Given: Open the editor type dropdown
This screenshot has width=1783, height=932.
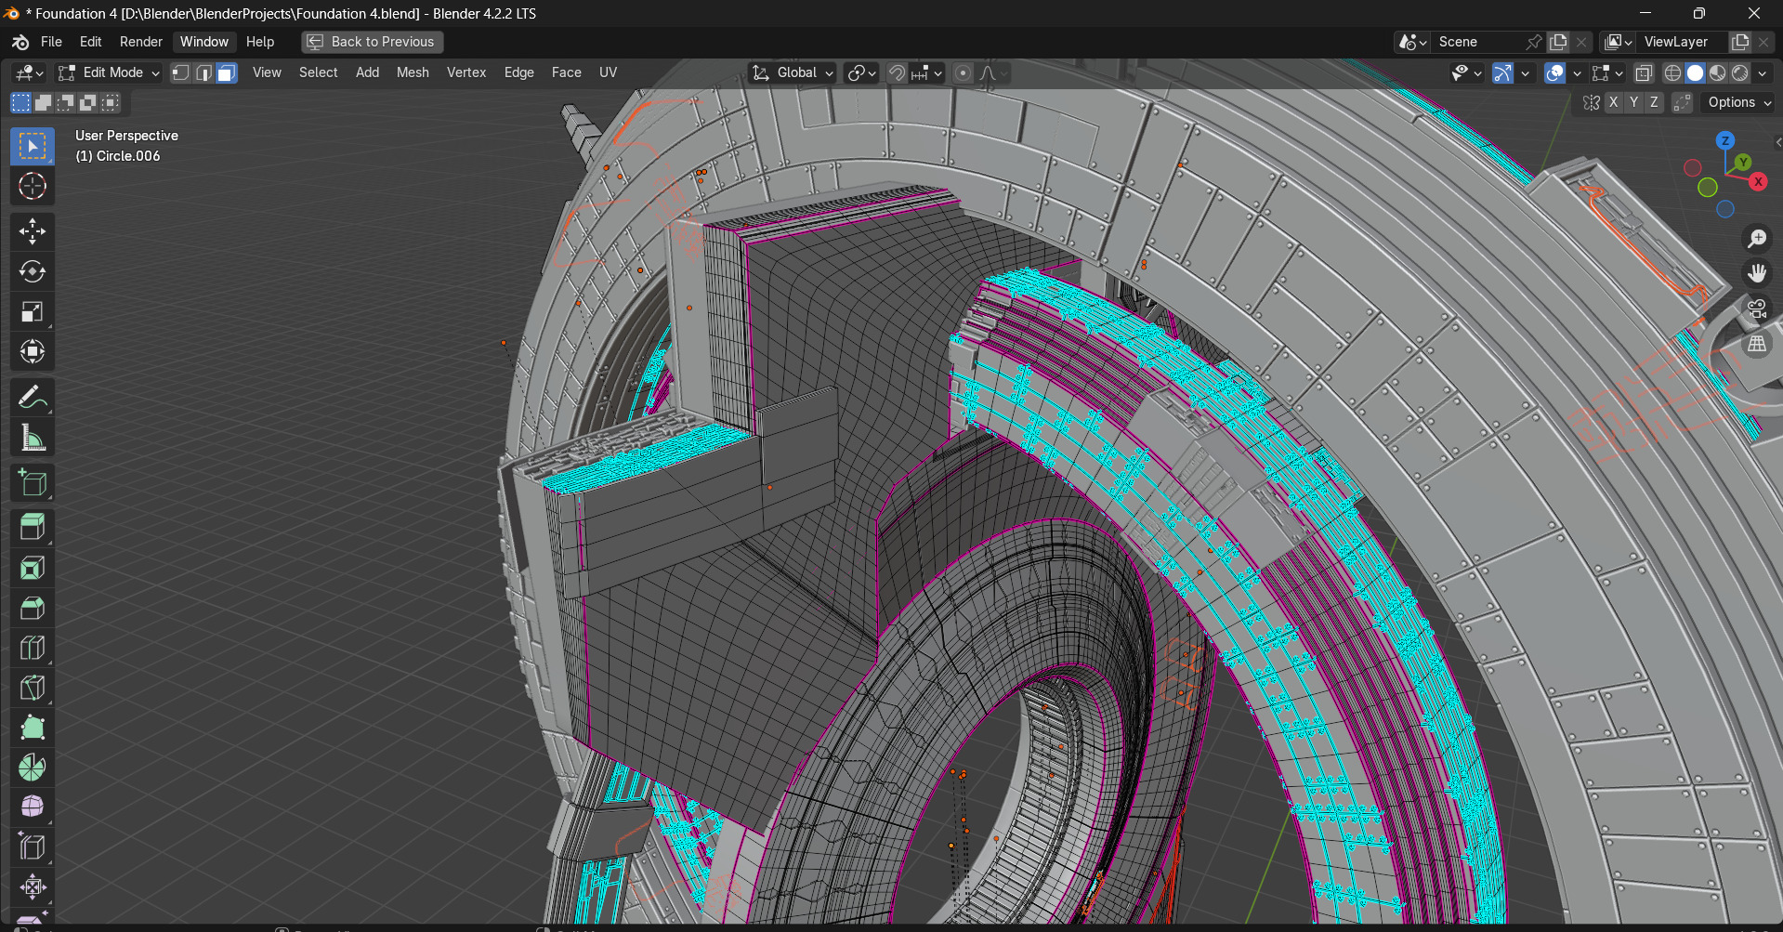Looking at the screenshot, I should 29,72.
